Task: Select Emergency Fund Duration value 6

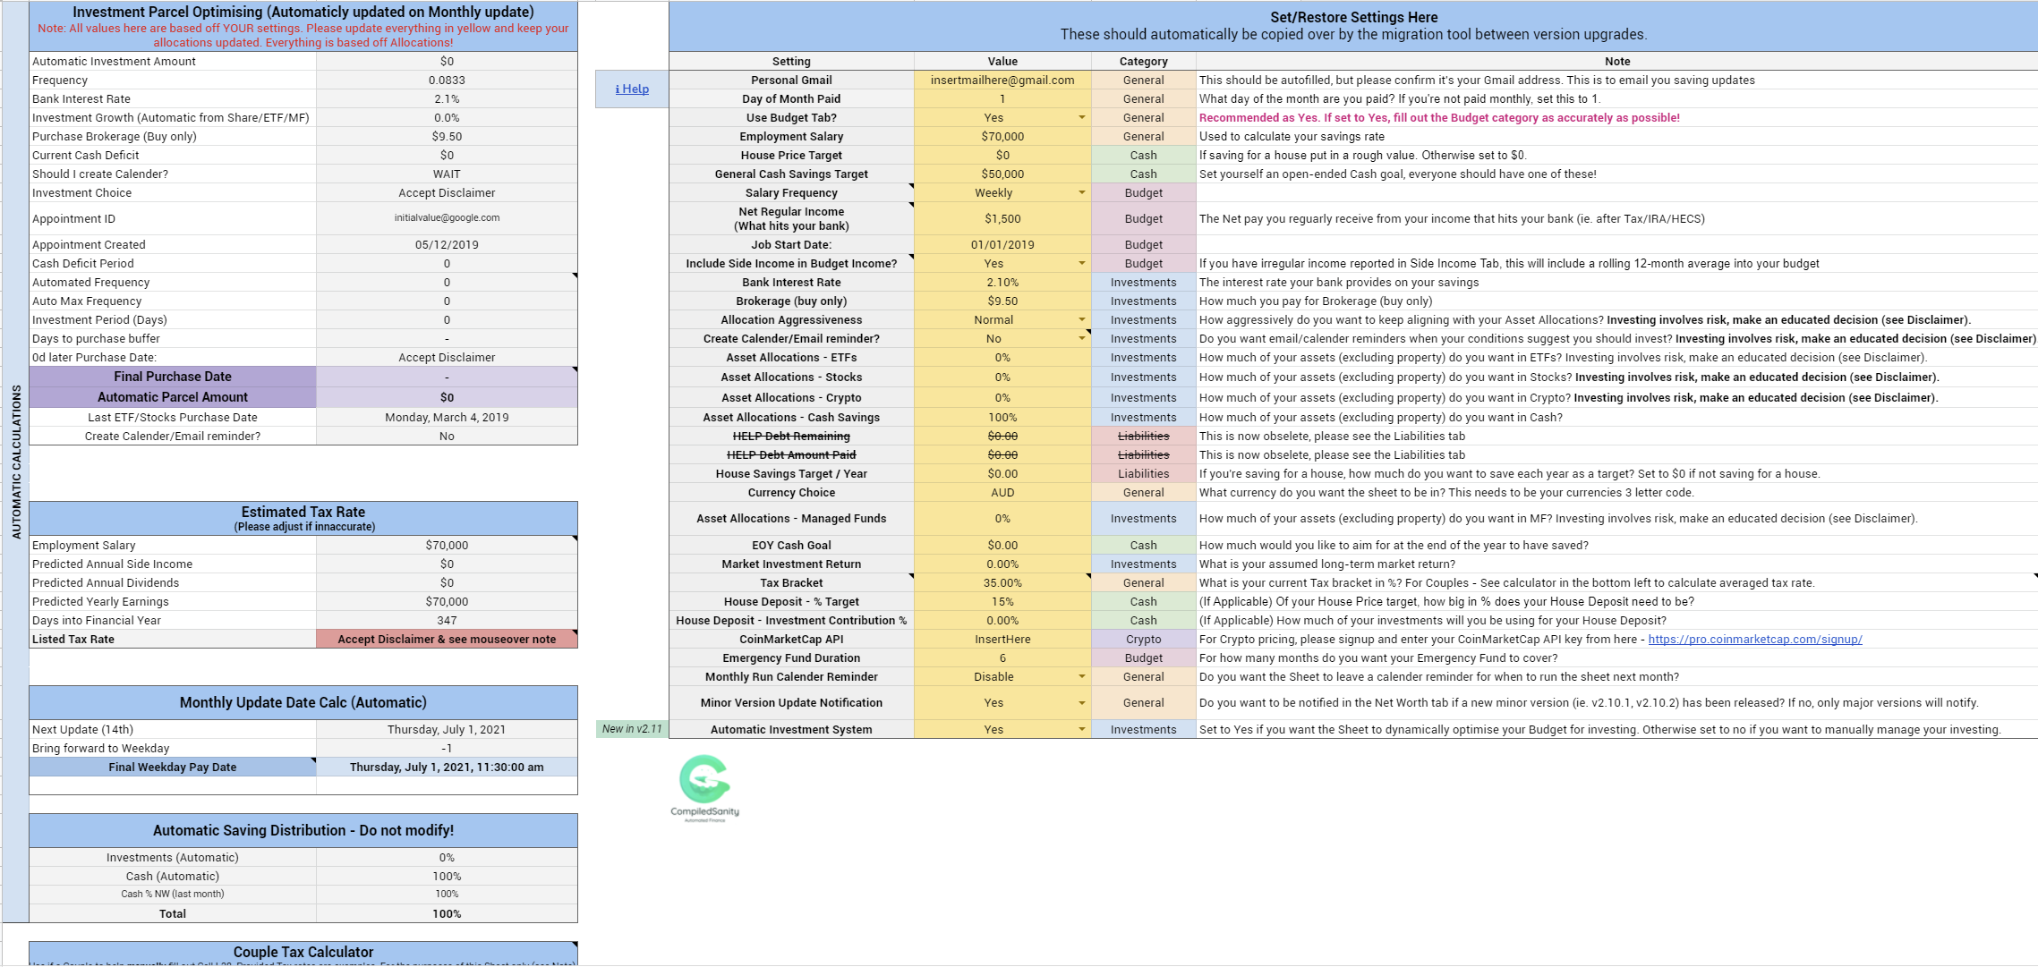Action: (1002, 657)
